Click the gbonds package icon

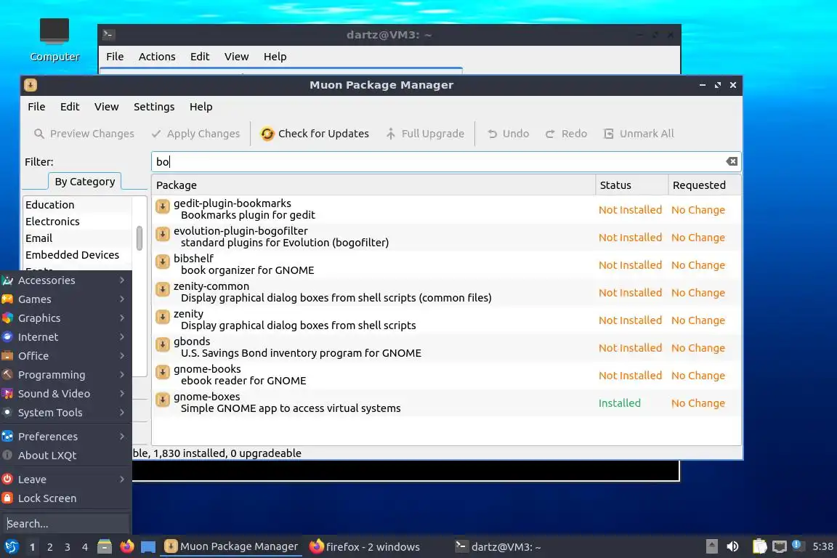(163, 344)
